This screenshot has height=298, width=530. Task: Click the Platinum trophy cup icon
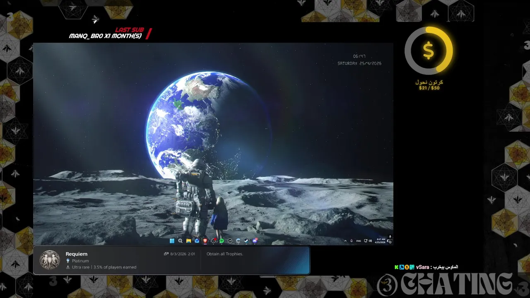(68, 261)
